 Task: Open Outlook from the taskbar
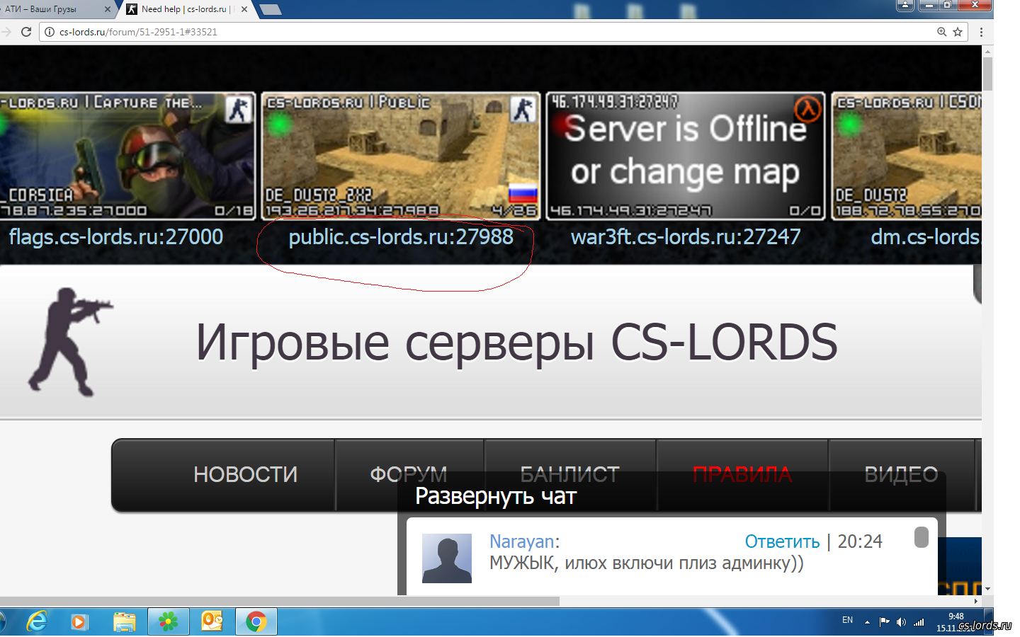[x=212, y=622]
